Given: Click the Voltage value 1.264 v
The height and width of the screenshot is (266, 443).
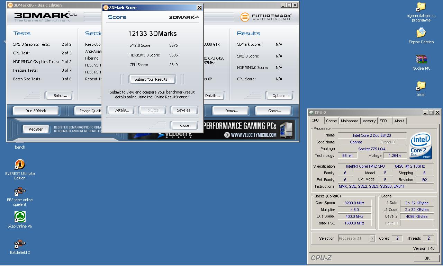Looking at the screenshot, I should pos(395,156).
